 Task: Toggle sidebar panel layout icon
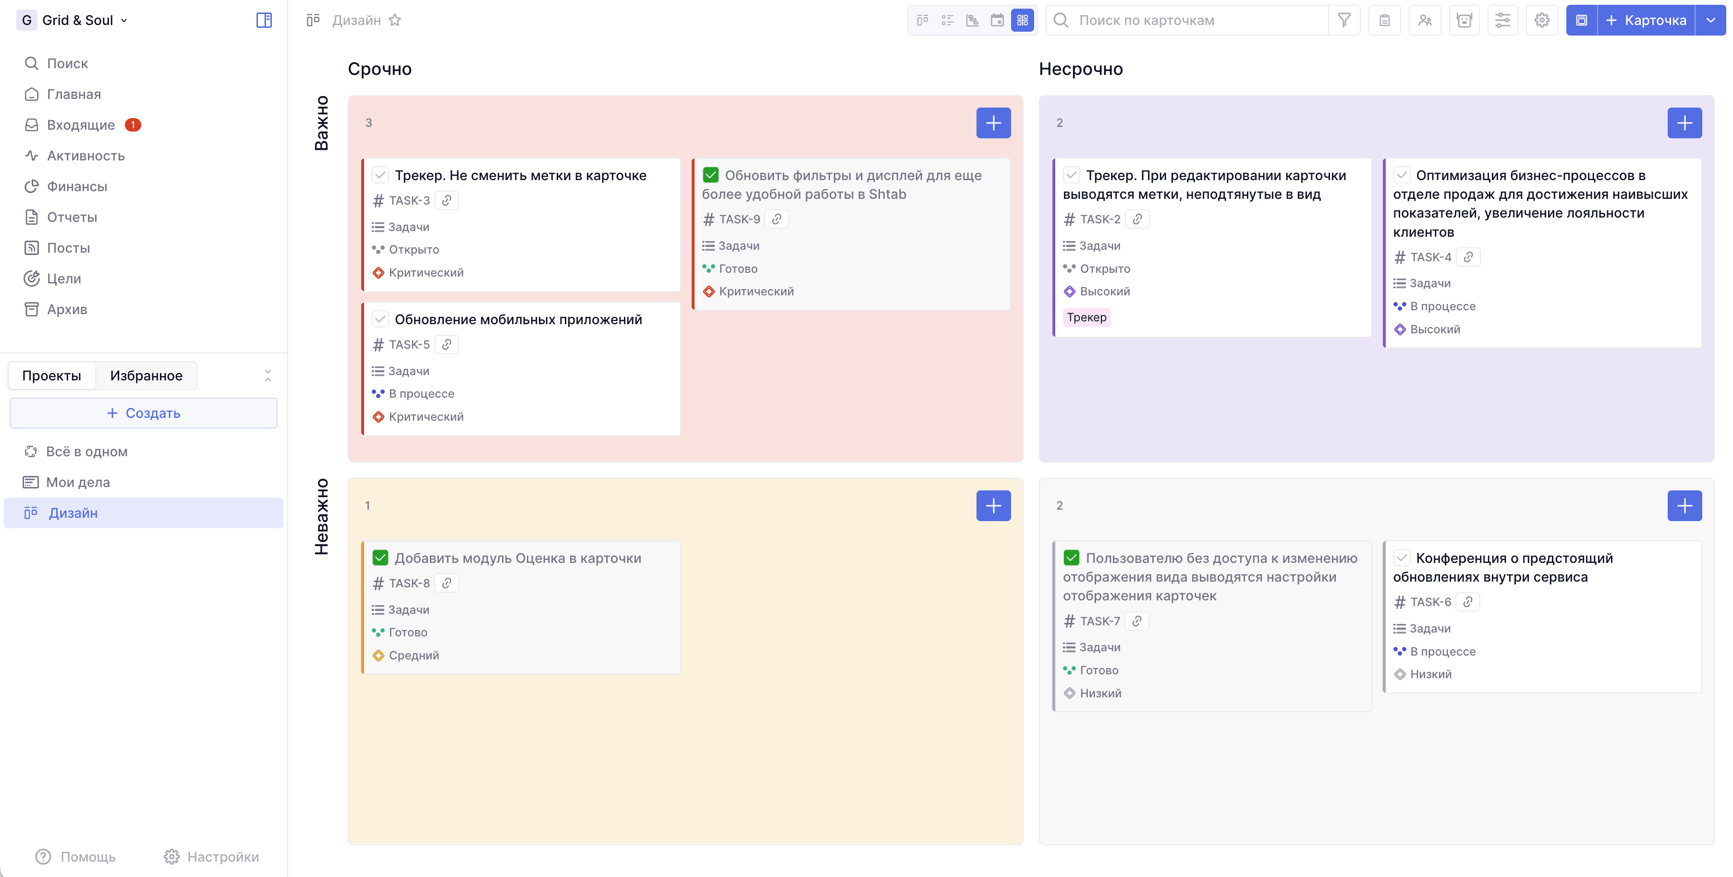tap(264, 20)
